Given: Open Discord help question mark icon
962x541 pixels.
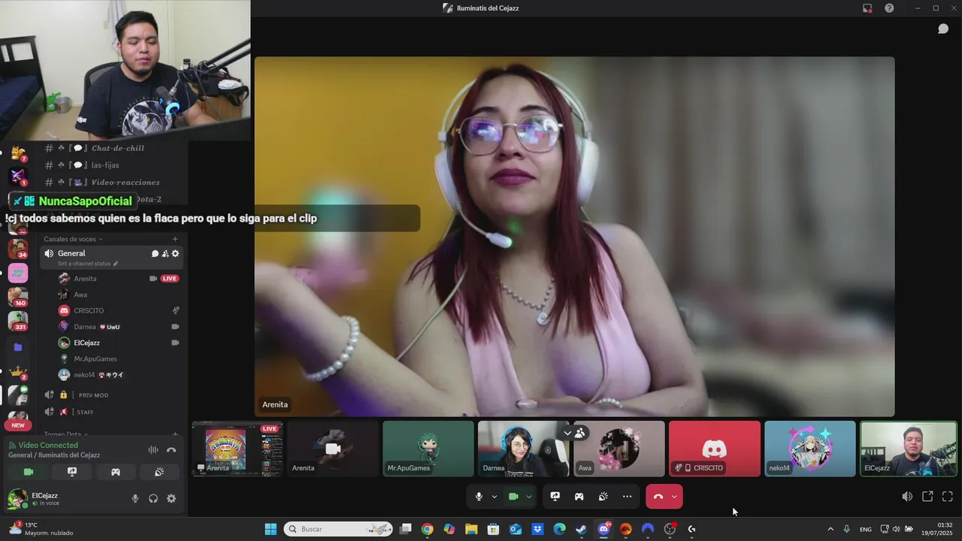Looking at the screenshot, I should (x=889, y=8).
